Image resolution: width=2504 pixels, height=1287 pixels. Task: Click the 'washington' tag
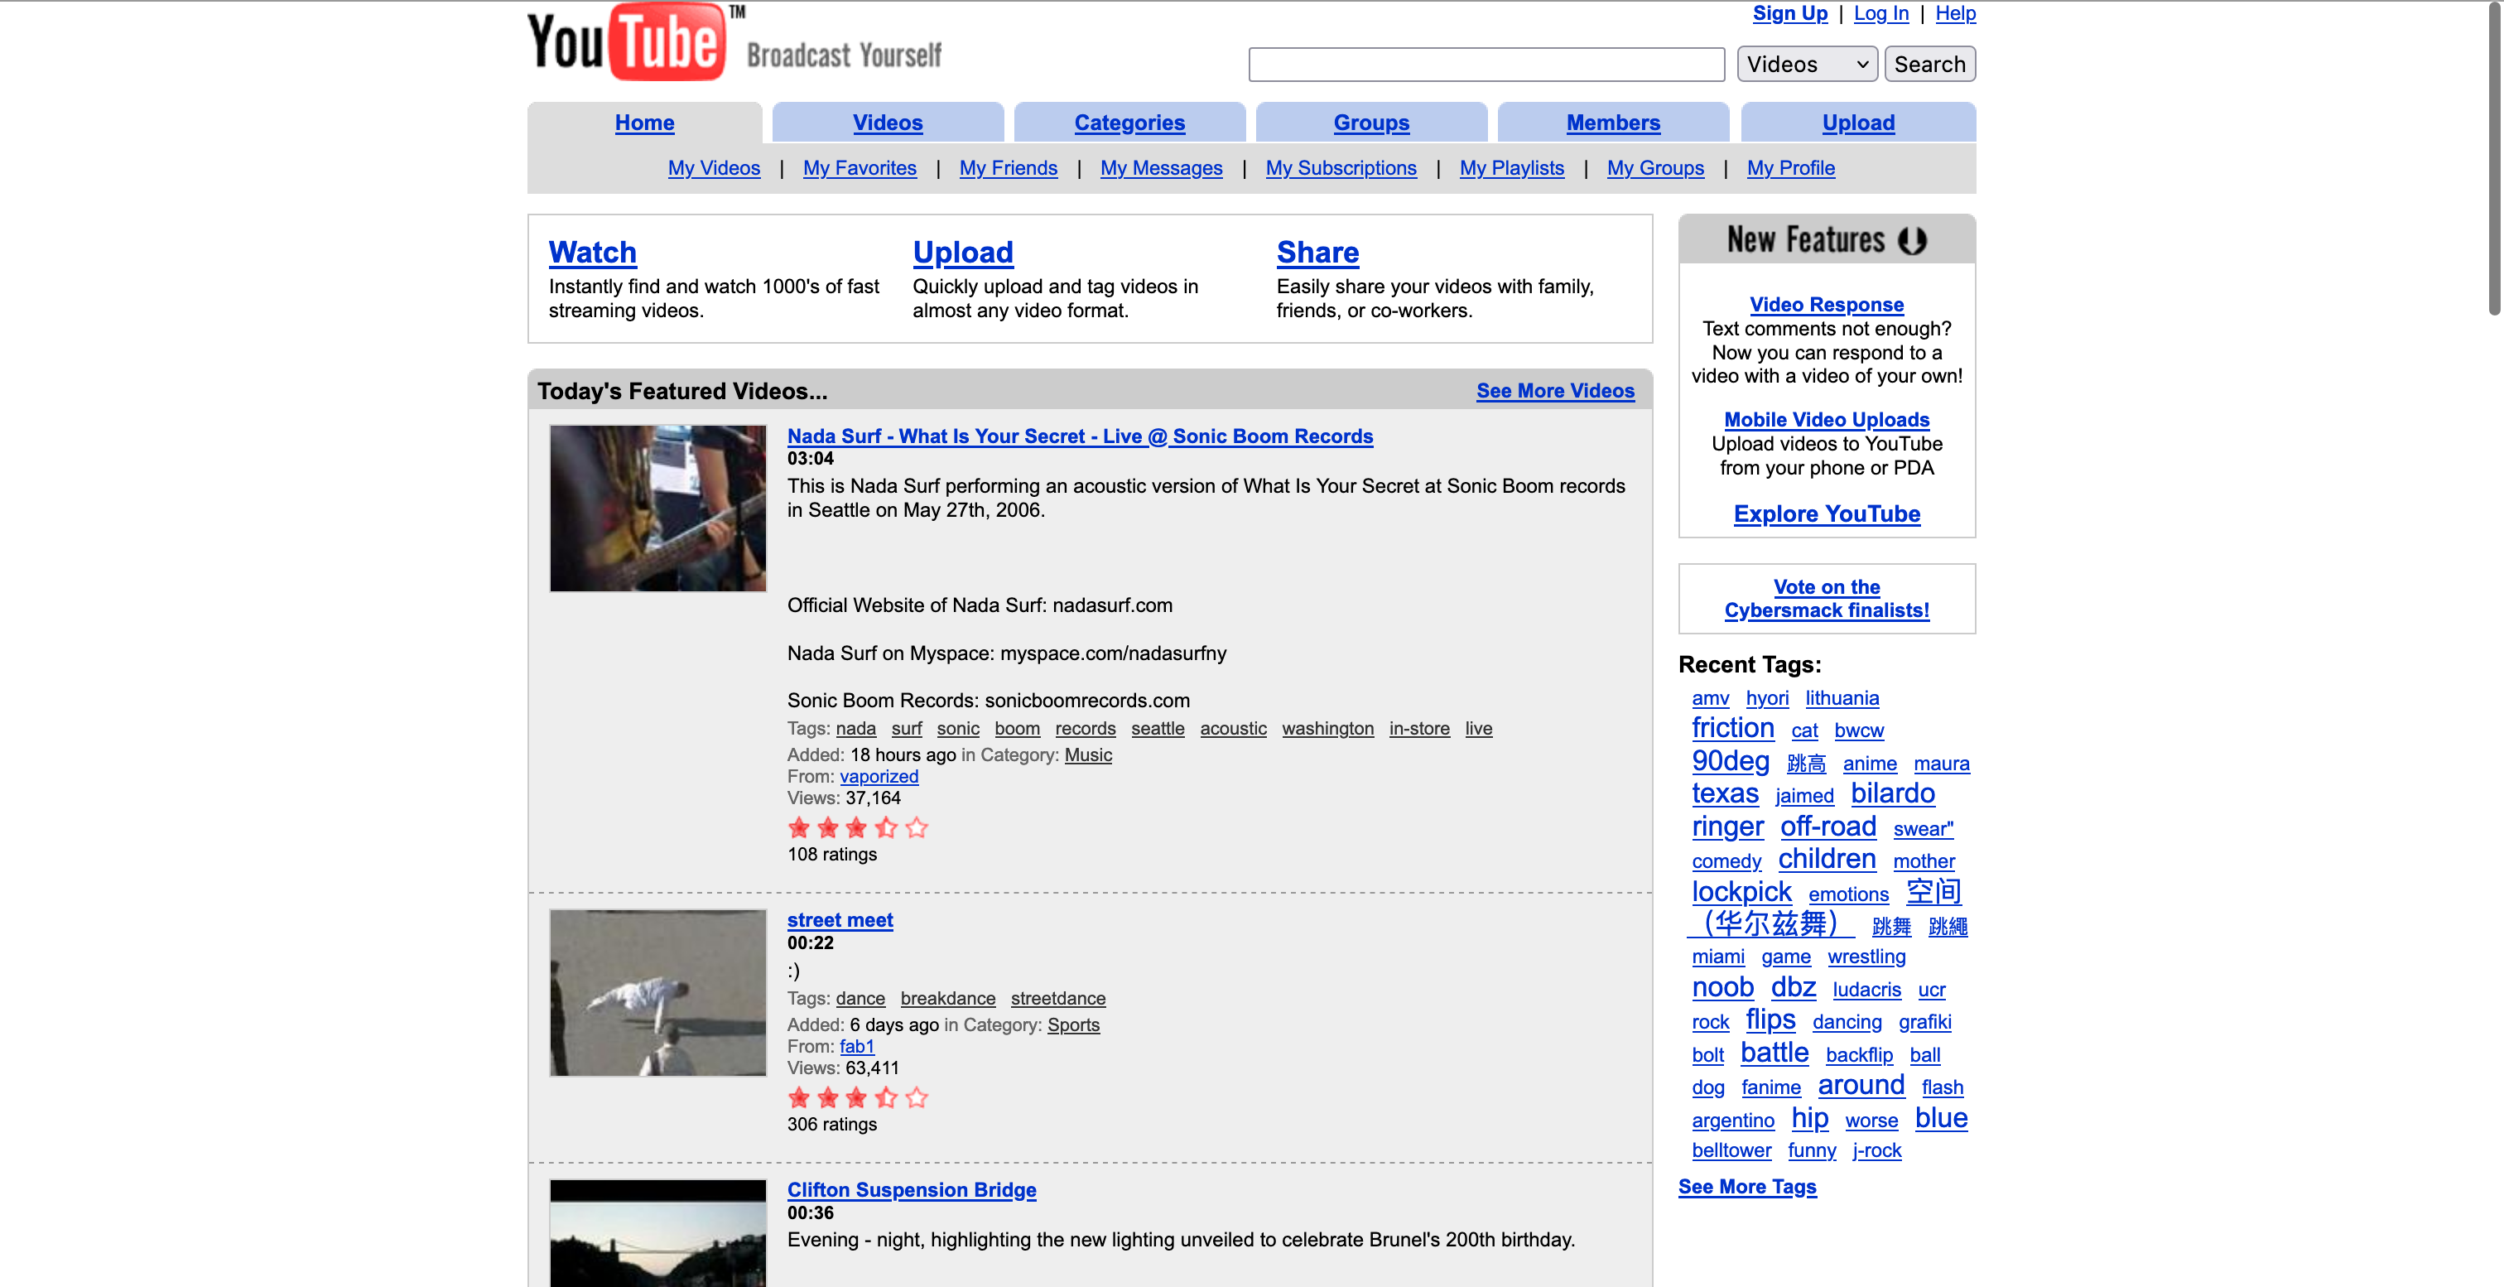[x=1327, y=728]
